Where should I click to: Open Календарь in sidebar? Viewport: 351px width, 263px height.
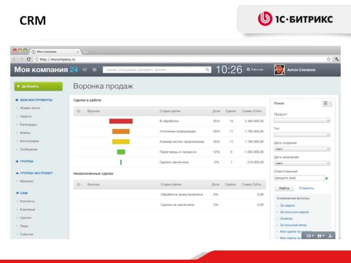coord(28,124)
